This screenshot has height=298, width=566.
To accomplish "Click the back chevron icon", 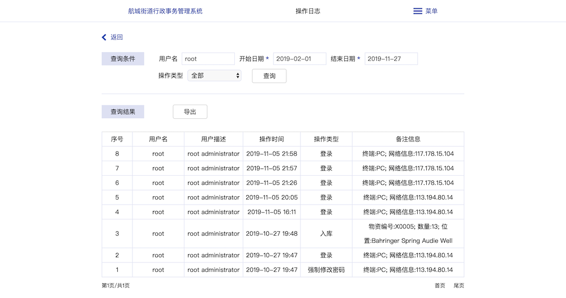I will (104, 37).
